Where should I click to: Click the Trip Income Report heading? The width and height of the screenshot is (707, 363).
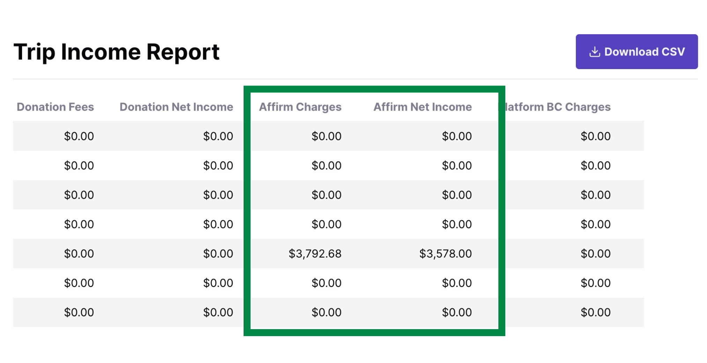(117, 52)
